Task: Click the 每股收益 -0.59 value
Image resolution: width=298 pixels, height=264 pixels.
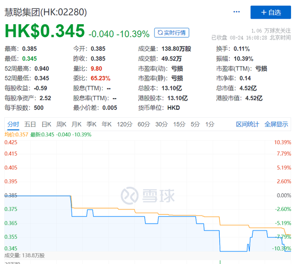Action: (x=41, y=88)
